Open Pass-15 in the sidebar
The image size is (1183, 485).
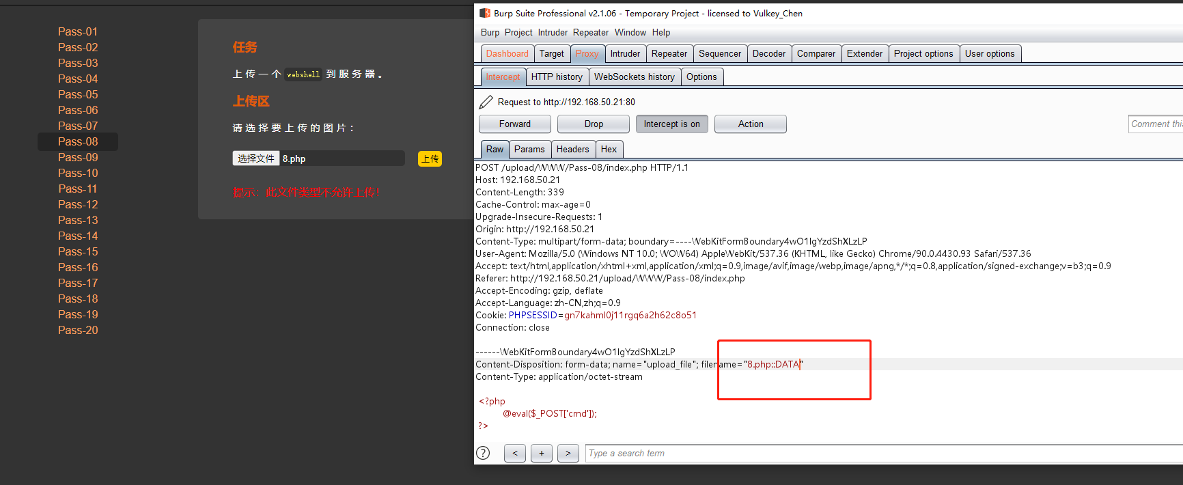[78, 251]
